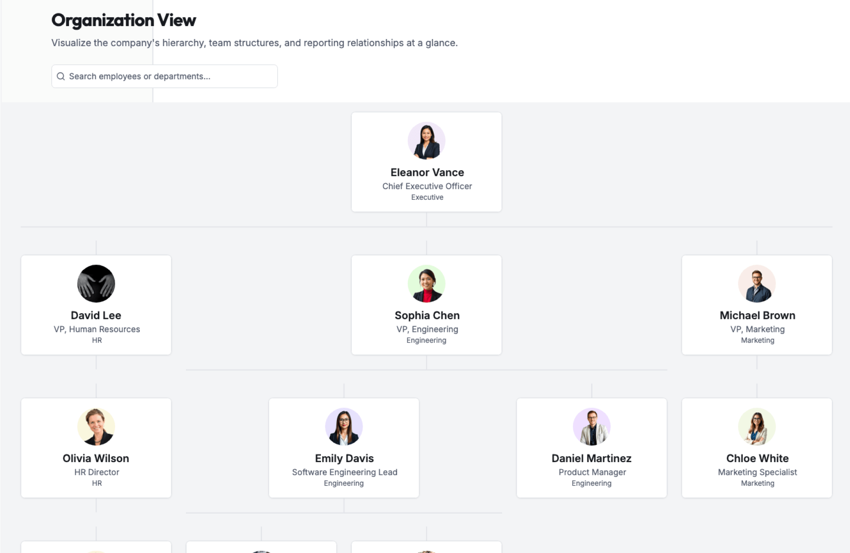
Task: Click the search magnifier icon
Action: [61, 76]
